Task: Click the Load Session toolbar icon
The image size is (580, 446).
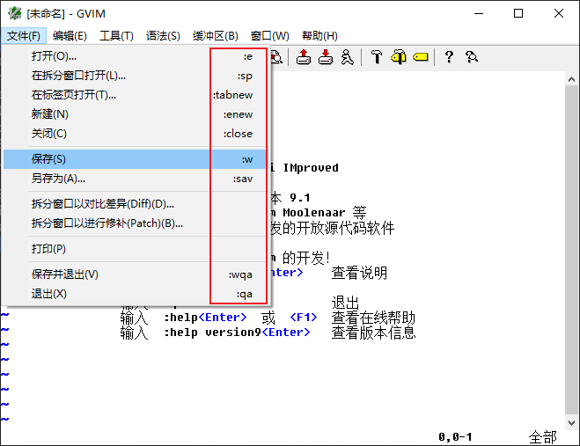Action: 304,57
